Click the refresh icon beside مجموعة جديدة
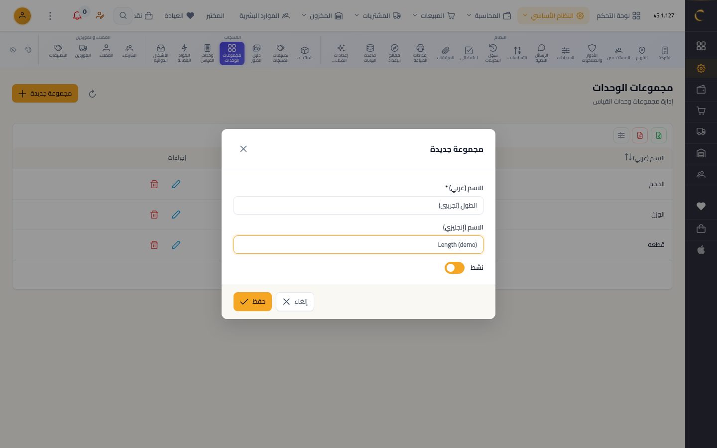This screenshot has height=448, width=717. pyautogui.click(x=92, y=94)
